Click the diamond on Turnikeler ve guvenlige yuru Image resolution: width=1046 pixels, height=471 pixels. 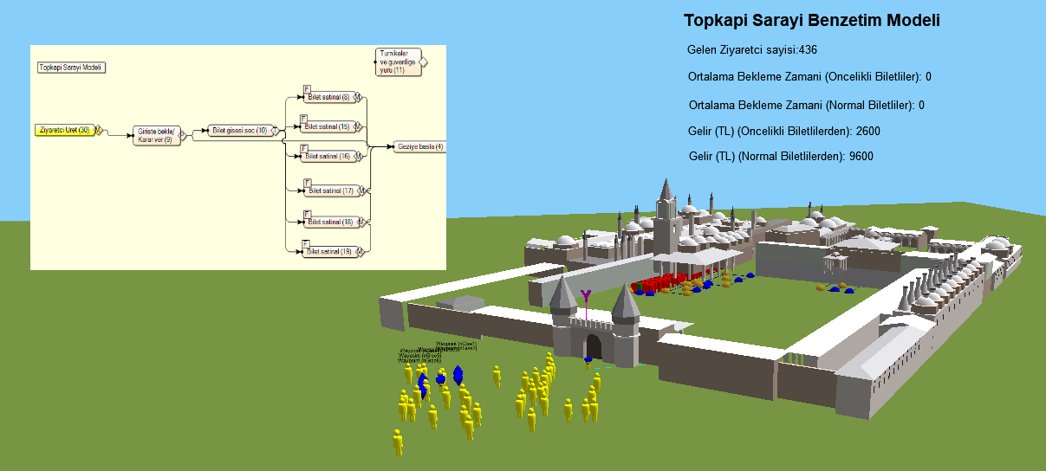(x=423, y=62)
